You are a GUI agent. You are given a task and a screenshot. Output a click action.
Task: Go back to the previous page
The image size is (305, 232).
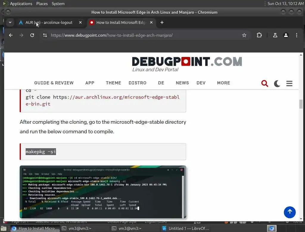point(11,35)
